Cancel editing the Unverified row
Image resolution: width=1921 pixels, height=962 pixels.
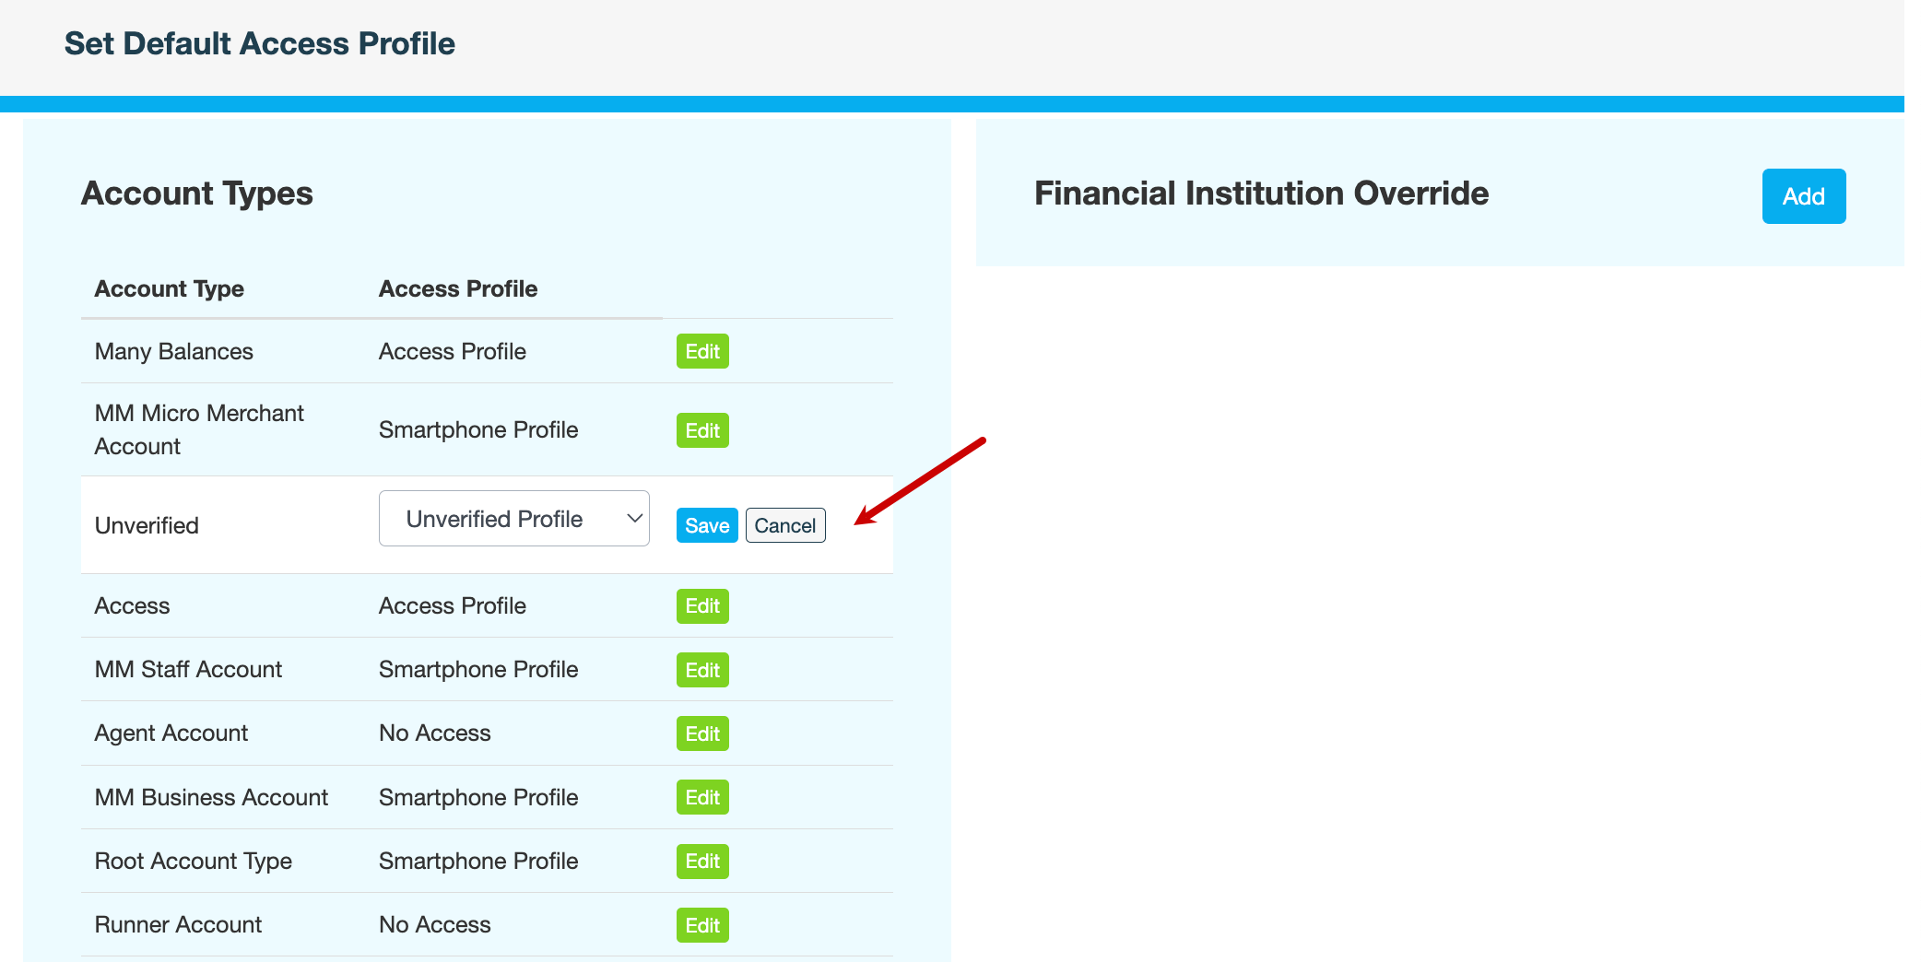pyautogui.click(x=784, y=525)
